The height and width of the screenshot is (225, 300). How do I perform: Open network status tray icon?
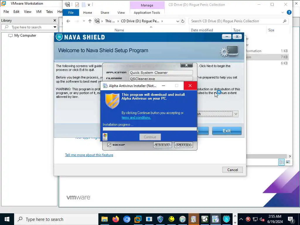pyautogui.click(x=255, y=219)
